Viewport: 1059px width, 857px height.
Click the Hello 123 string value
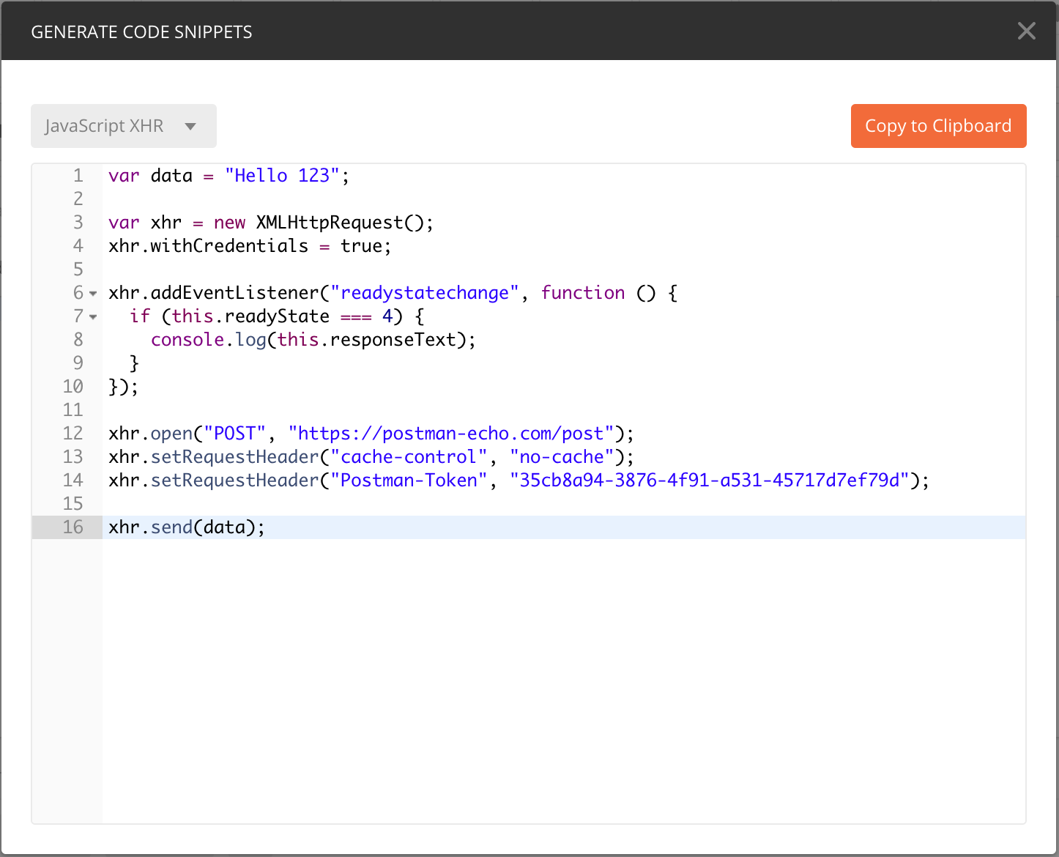pos(280,175)
